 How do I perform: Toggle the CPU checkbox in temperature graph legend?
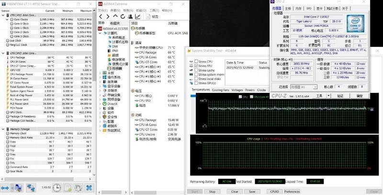pos(240,97)
